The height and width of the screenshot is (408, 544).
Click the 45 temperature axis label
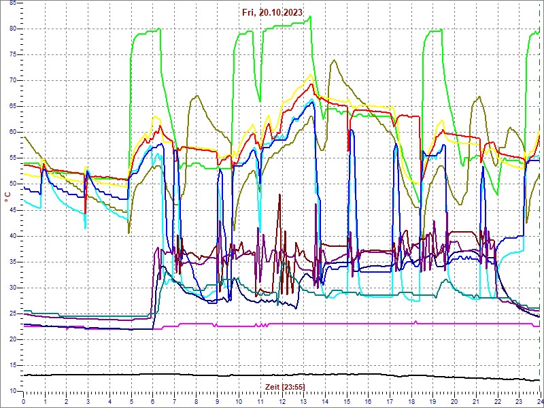13,210
